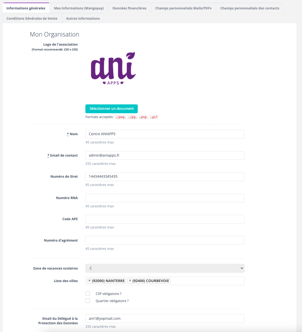
Task: Focus the empty Numéro RNA field
Action: tap(165, 198)
